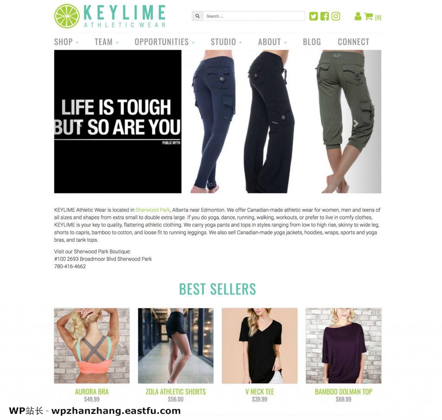Advance slider with the right arrow
The height and width of the screenshot is (420, 442).
point(356,123)
